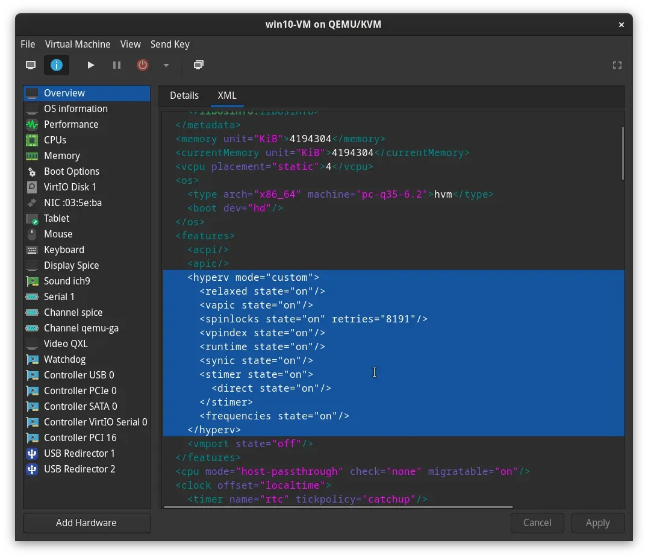This screenshot has height=558, width=648.
Task: Show the graphical console view
Action: coord(31,65)
